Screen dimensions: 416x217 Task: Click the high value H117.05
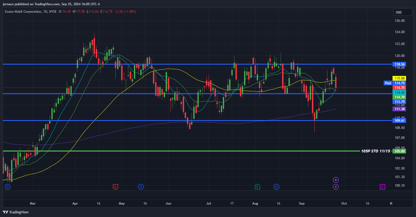click(x=79, y=11)
